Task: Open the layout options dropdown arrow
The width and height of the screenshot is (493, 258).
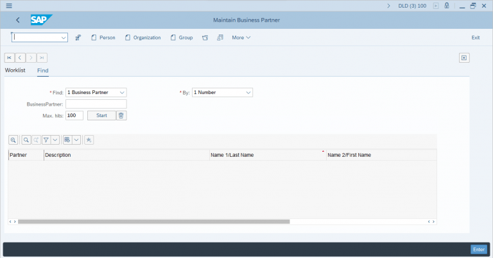Action: [76, 140]
